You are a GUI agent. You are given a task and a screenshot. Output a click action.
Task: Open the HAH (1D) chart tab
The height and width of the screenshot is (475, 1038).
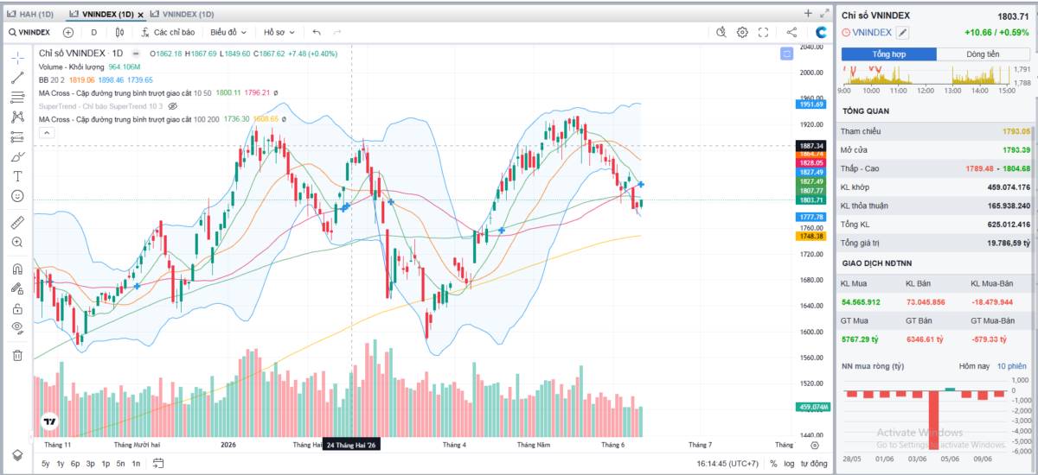click(x=31, y=14)
